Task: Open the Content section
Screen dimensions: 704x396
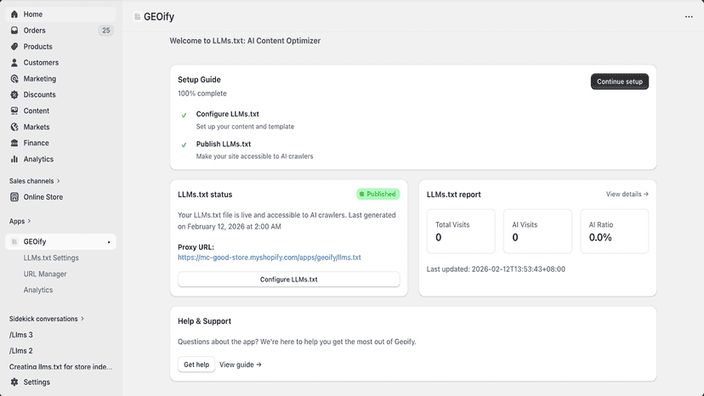Action: click(60, 111)
